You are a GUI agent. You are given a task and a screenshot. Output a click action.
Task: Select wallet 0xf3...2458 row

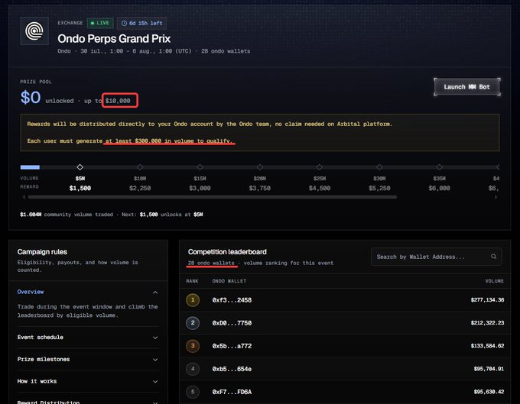coord(345,300)
